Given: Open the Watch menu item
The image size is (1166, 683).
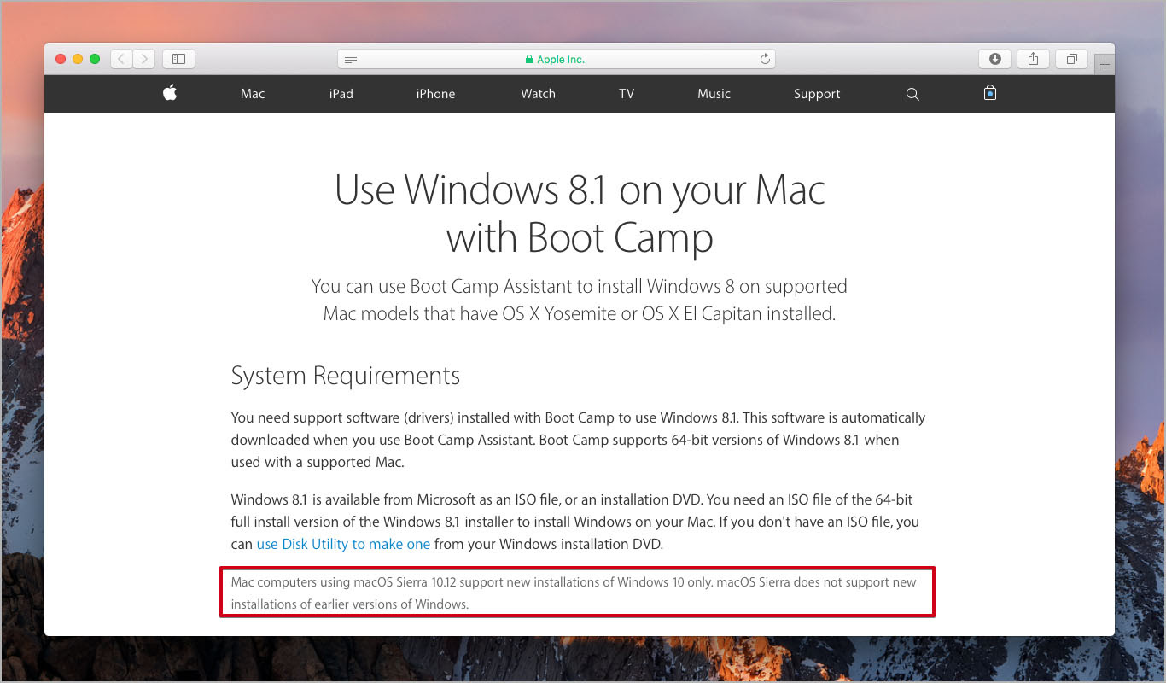Looking at the screenshot, I should coord(538,94).
